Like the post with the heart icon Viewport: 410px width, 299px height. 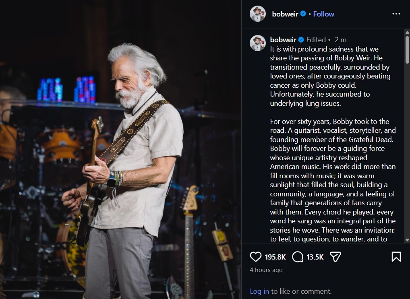[x=256, y=257]
